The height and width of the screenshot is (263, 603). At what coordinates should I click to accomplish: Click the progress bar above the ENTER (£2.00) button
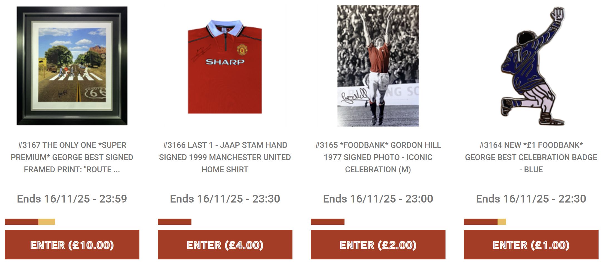[328, 222]
